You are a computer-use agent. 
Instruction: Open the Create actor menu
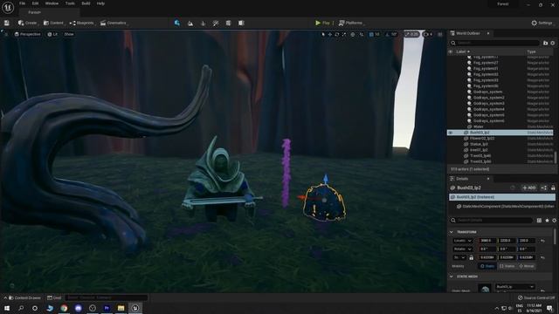click(27, 23)
